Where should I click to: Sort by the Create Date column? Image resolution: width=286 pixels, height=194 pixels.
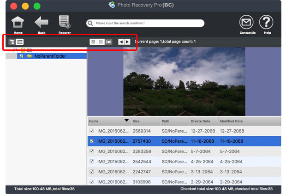click(204, 121)
